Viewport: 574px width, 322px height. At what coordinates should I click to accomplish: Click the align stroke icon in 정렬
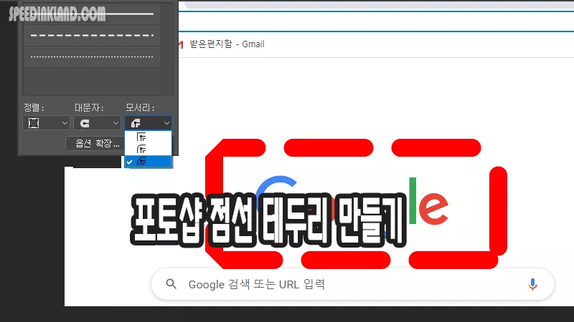[33, 123]
